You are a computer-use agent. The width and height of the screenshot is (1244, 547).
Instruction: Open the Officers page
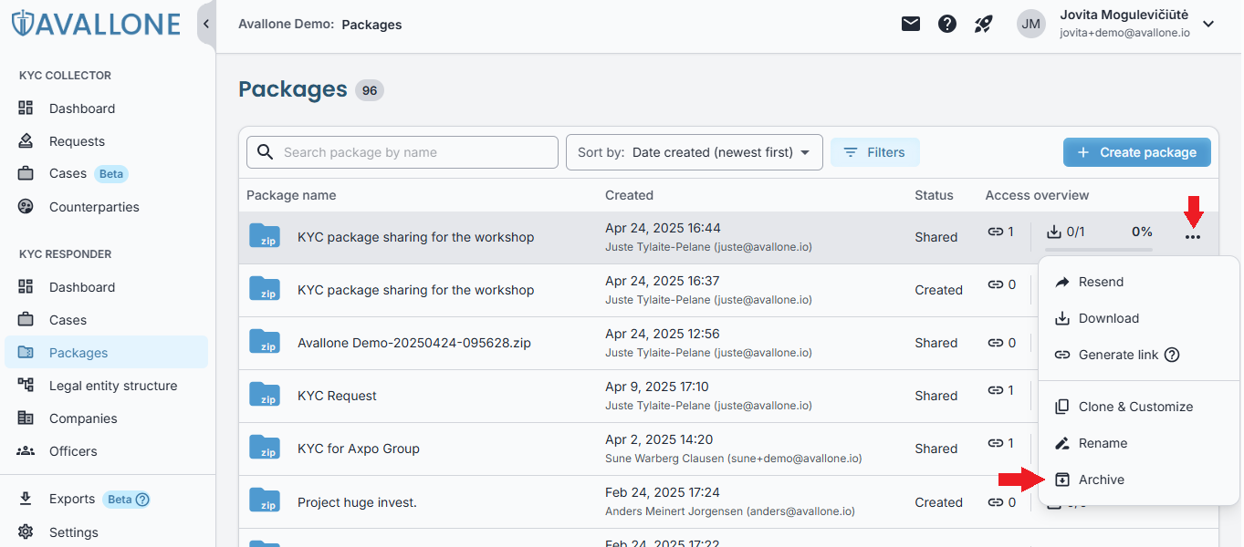(x=73, y=451)
